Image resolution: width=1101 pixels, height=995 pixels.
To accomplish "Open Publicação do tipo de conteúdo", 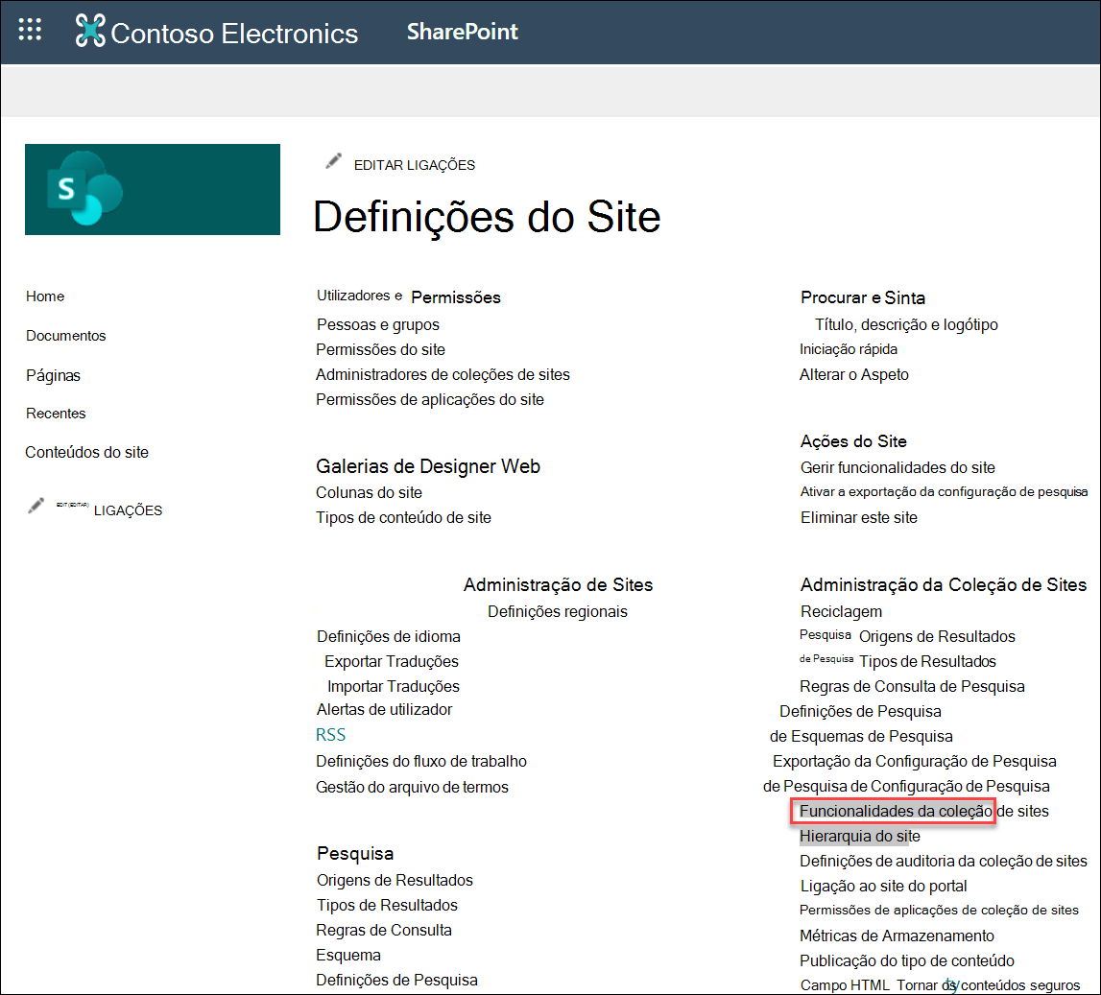I will point(906,960).
